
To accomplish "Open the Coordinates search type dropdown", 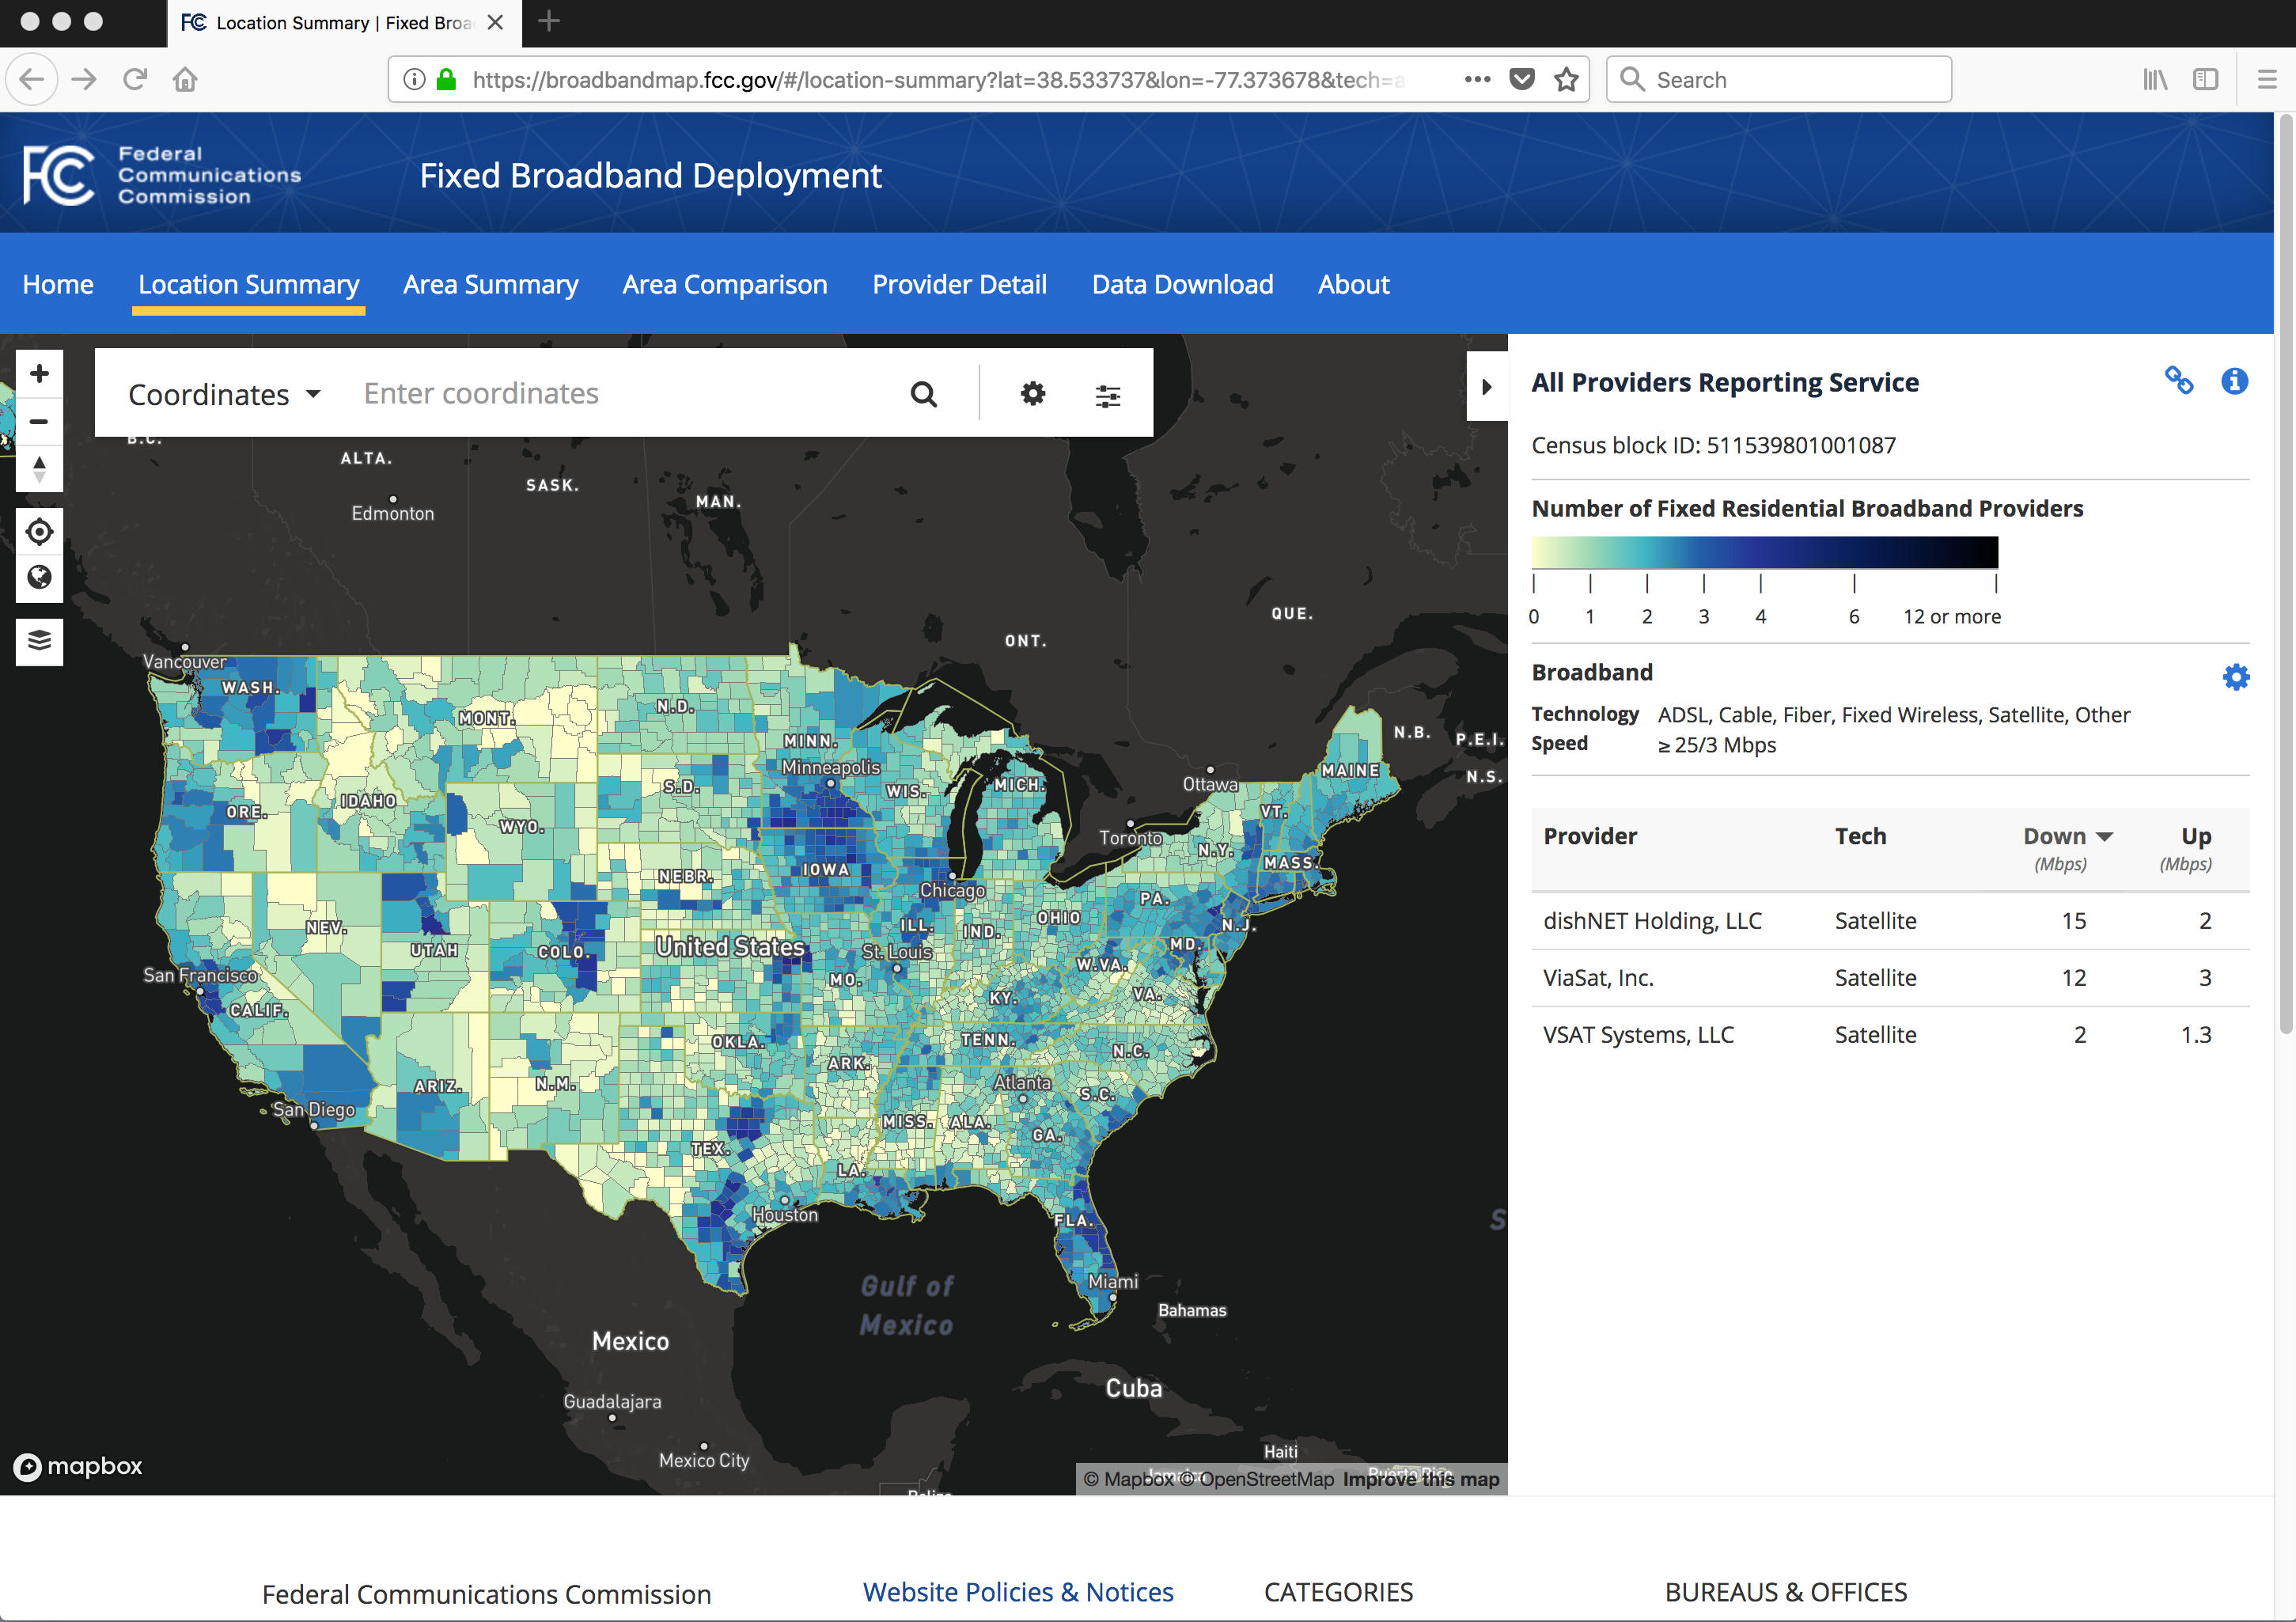I will (x=224, y=394).
